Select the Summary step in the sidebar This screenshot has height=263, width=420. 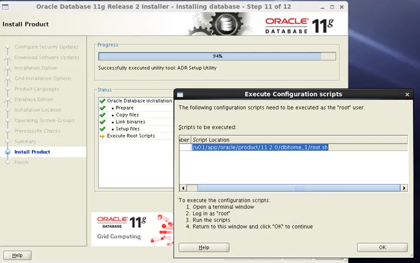[25, 141]
